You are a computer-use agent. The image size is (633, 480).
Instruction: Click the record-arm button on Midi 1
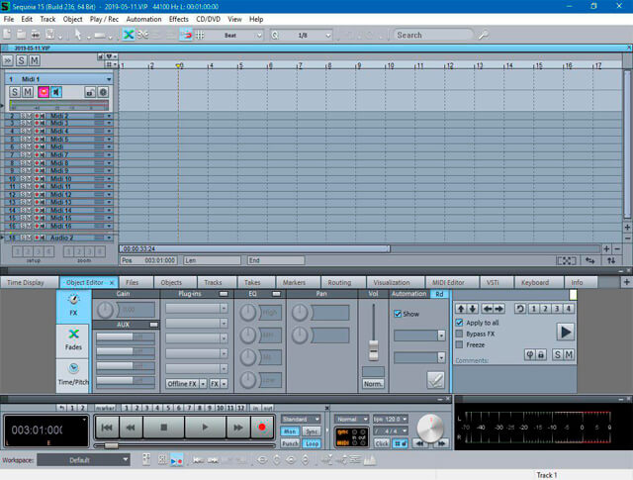click(44, 92)
